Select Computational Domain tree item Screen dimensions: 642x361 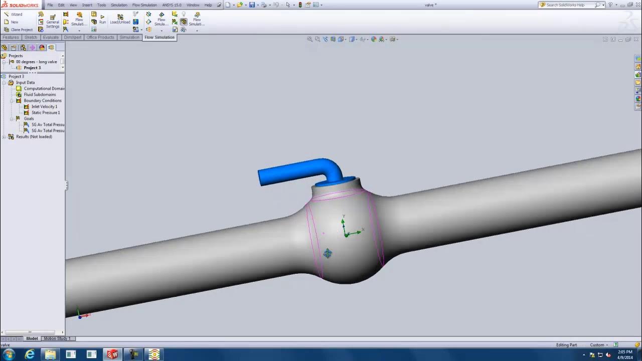click(44, 88)
